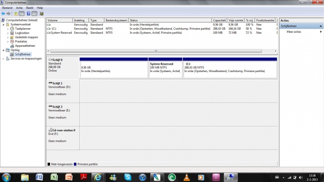Sort by the Indeling column header
Image resolution: width=324 pixels, height=182 pixels.
[81, 20]
